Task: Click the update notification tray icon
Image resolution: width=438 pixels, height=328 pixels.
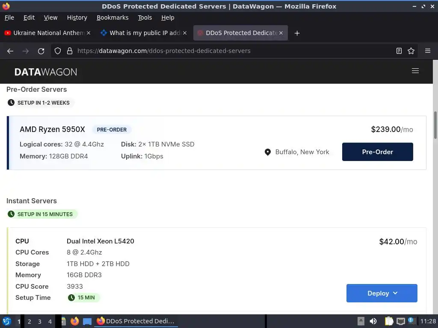Action: click(411, 321)
